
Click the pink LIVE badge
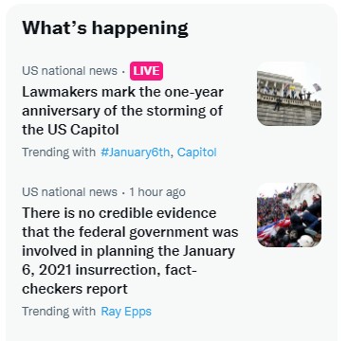[x=146, y=71]
